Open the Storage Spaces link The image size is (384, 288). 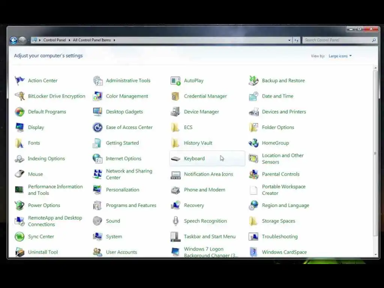pos(279,221)
